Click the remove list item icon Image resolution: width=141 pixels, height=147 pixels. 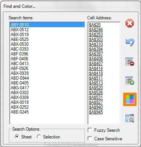pyautogui.click(x=130, y=61)
